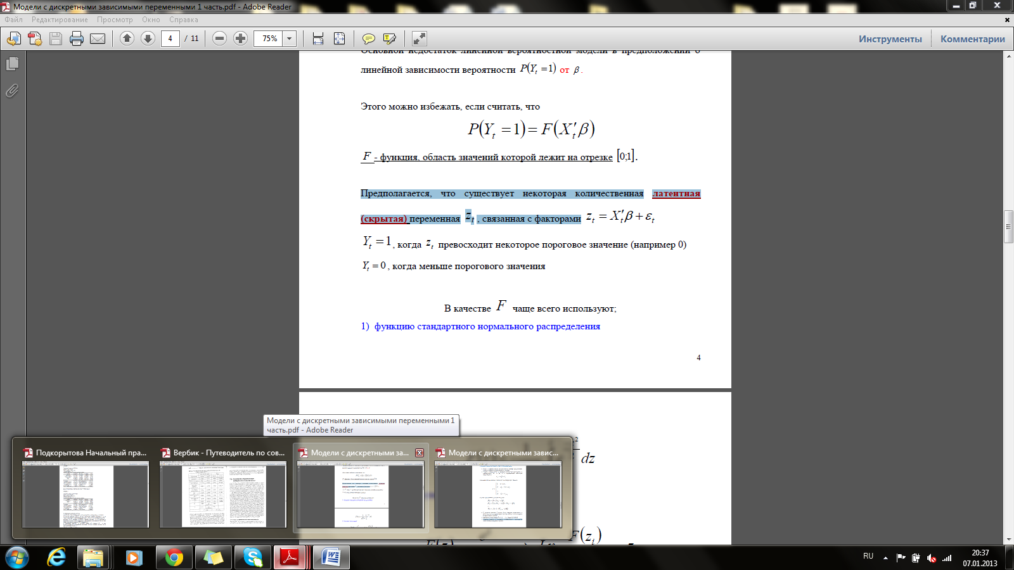The image size is (1014, 570).
Task: Go to next page arrow
Action: point(148,39)
